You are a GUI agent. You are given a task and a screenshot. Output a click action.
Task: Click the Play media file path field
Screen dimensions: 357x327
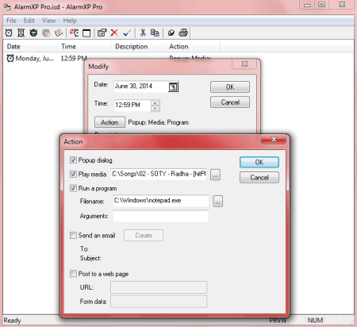(159, 174)
